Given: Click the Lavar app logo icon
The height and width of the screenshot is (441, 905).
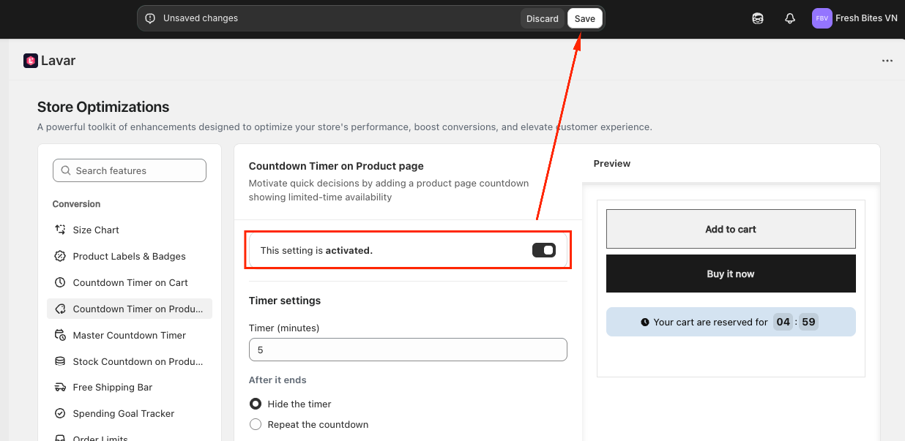Looking at the screenshot, I should (x=31, y=61).
